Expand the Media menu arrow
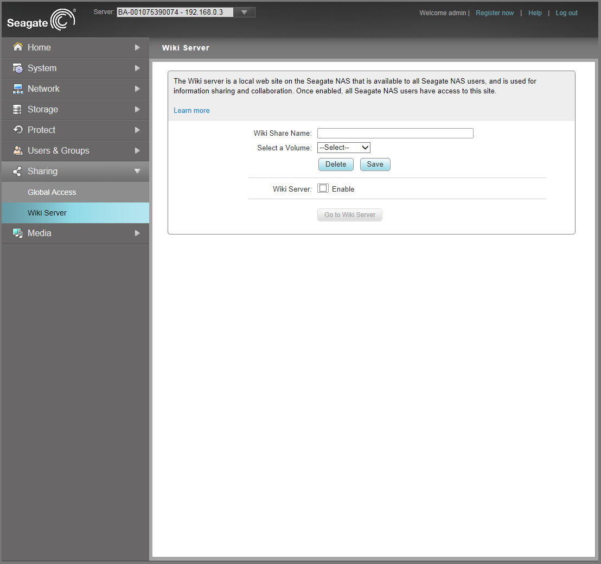 [x=137, y=233]
